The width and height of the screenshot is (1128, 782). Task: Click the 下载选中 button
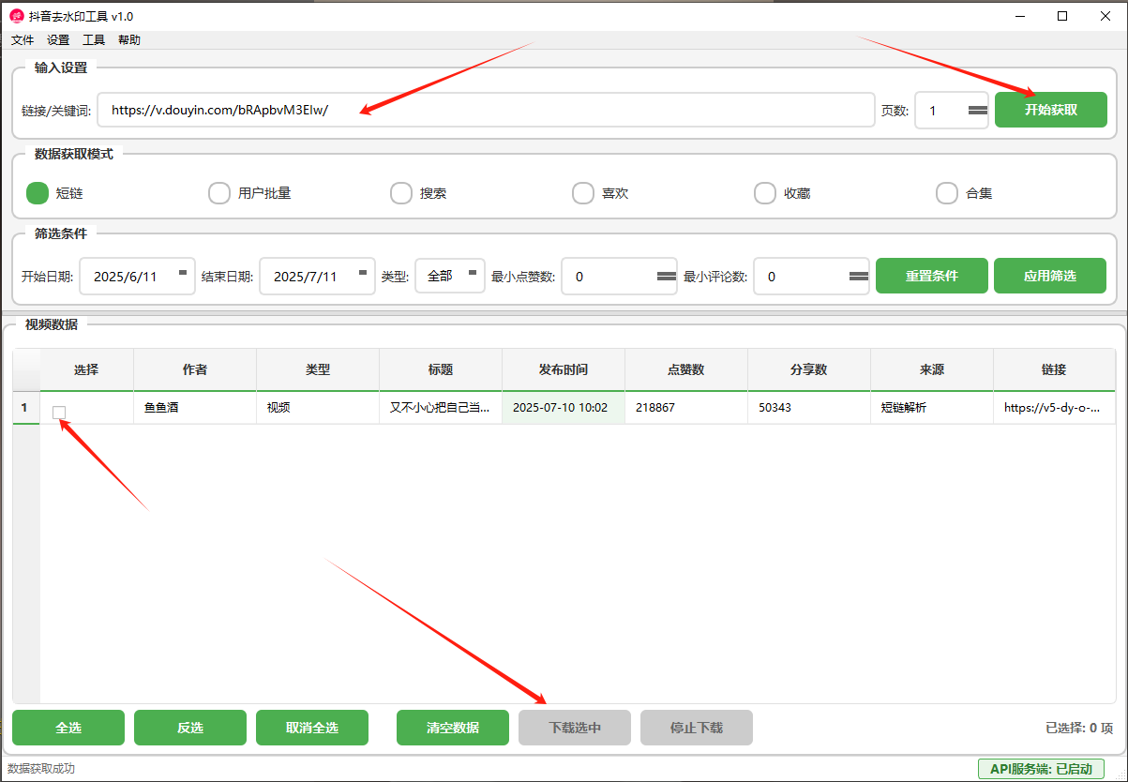click(575, 728)
